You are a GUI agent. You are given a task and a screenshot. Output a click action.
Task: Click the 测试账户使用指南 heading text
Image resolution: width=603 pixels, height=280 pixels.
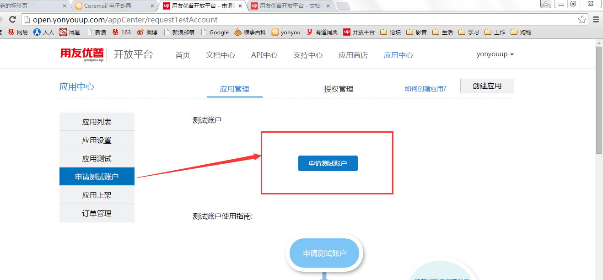pyautogui.click(x=223, y=216)
